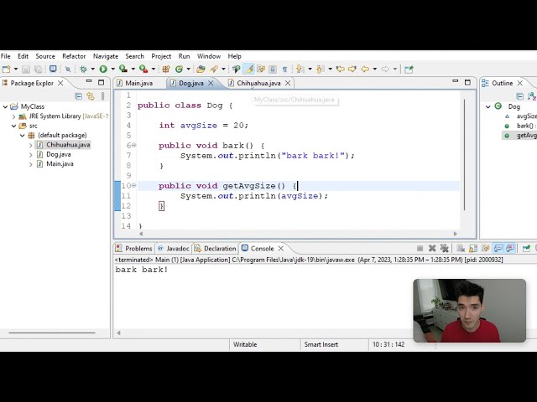The width and height of the screenshot is (537, 402).
Task: Click the Save icon in toolbar
Action: (x=26, y=69)
